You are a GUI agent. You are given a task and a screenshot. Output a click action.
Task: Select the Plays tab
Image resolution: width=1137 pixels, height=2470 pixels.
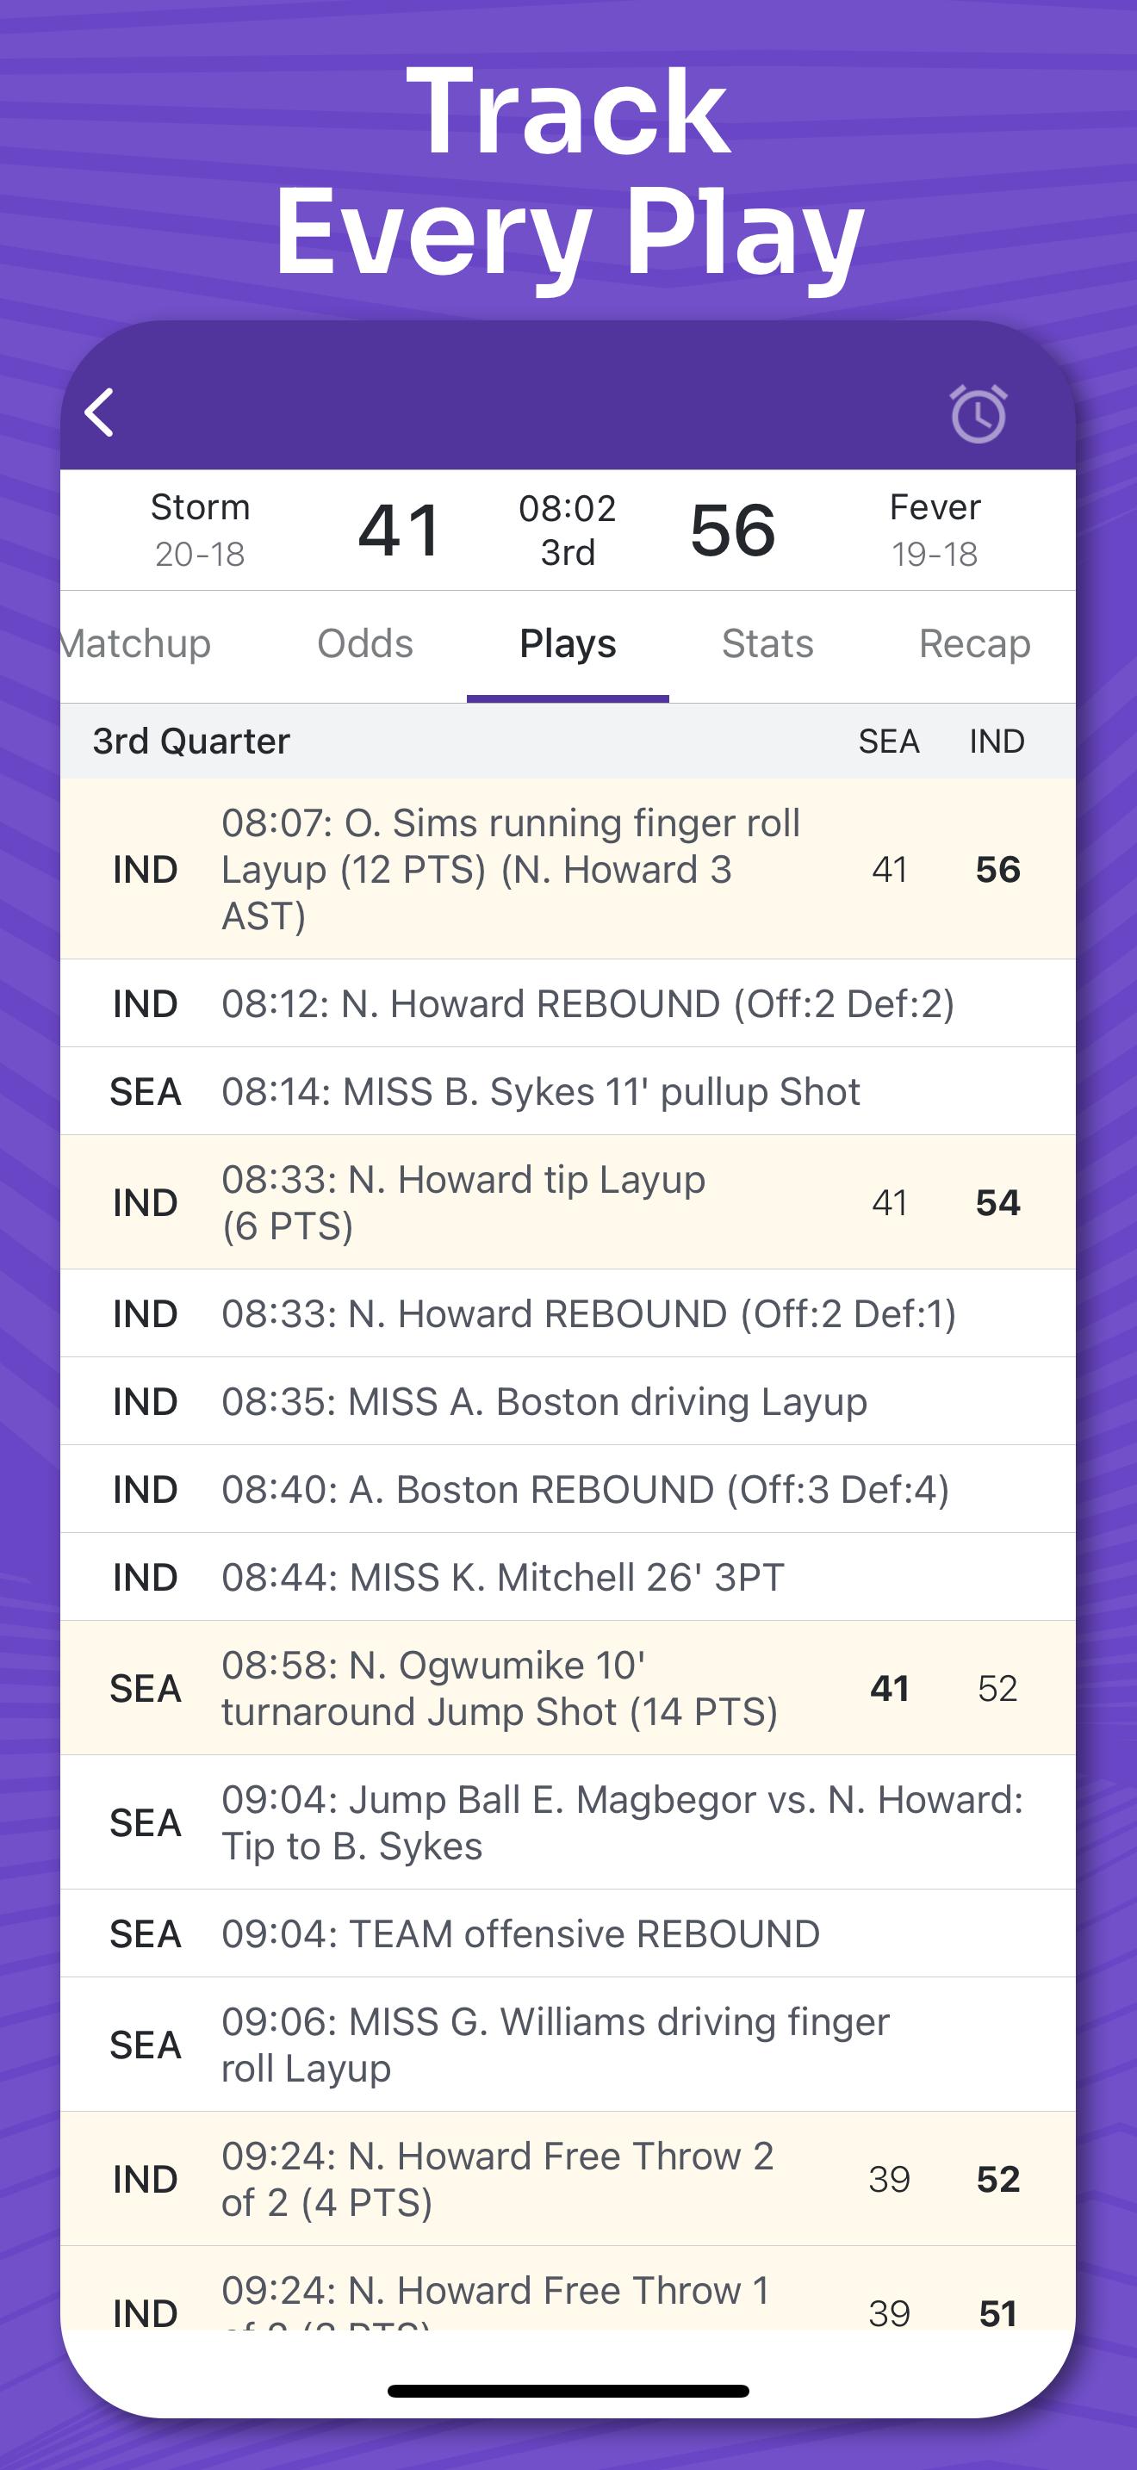[x=568, y=644]
